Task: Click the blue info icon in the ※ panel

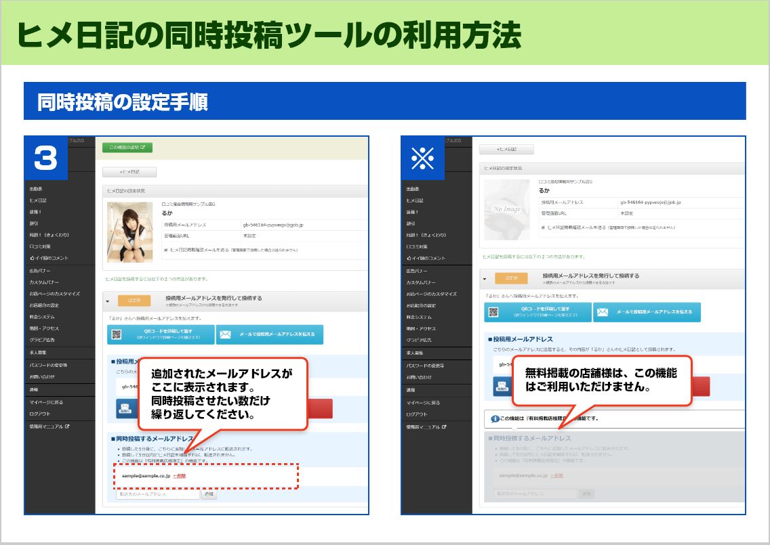Action: (495, 418)
